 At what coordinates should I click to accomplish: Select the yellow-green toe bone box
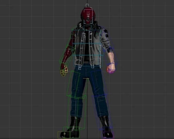tap(64, 135)
